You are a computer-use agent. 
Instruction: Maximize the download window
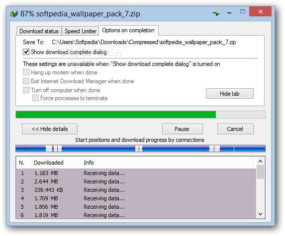(242, 12)
